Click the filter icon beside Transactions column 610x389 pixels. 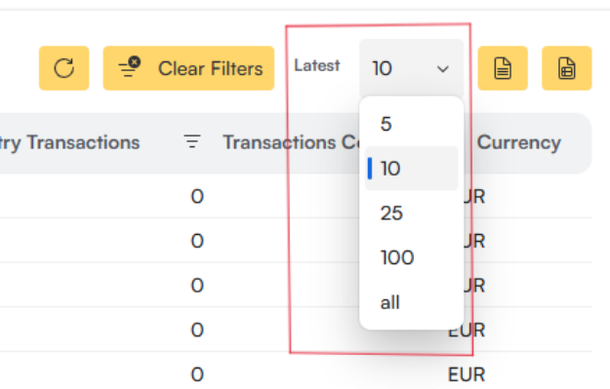(x=192, y=141)
